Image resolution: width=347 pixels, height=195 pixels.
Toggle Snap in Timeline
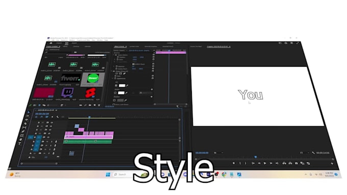pos(41,117)
